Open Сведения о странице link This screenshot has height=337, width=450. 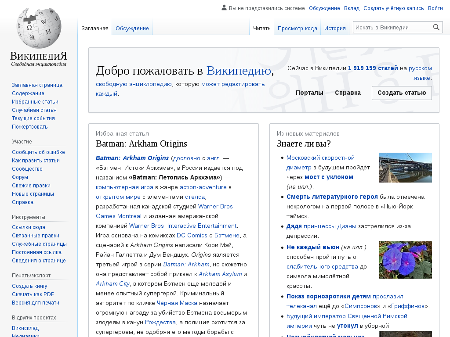(x=39, y=261)
